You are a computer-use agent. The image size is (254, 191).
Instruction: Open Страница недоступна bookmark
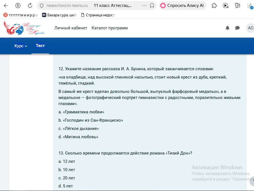pyautogui.click(x=98, y=15)
